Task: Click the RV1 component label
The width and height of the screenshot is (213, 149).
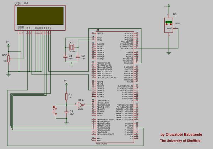Action: click(x=5, y=55)
